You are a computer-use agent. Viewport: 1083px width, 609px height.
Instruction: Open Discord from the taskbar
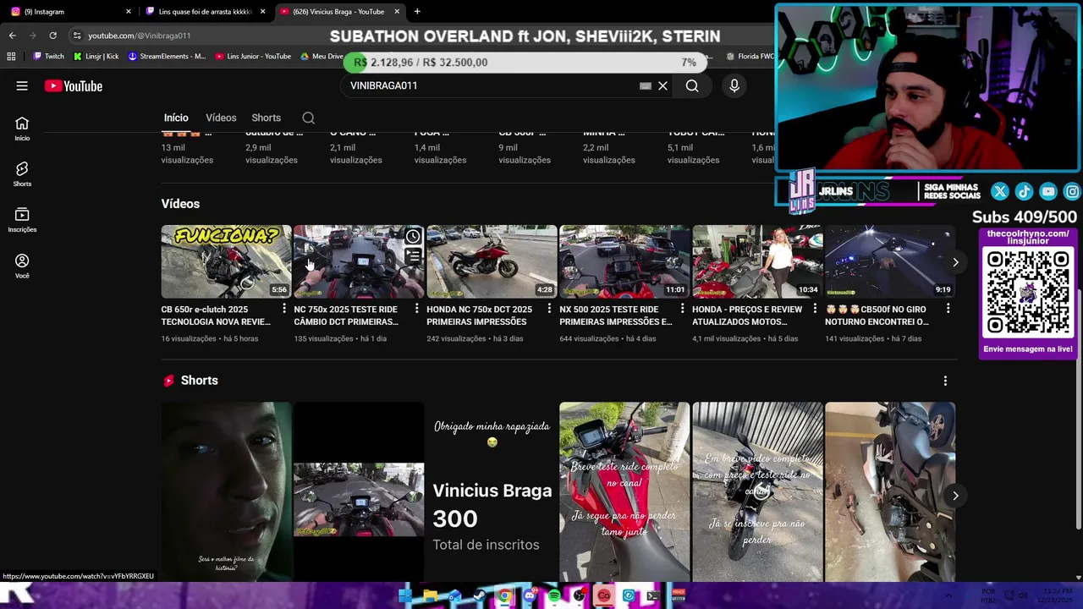click(x=530, y=595)
